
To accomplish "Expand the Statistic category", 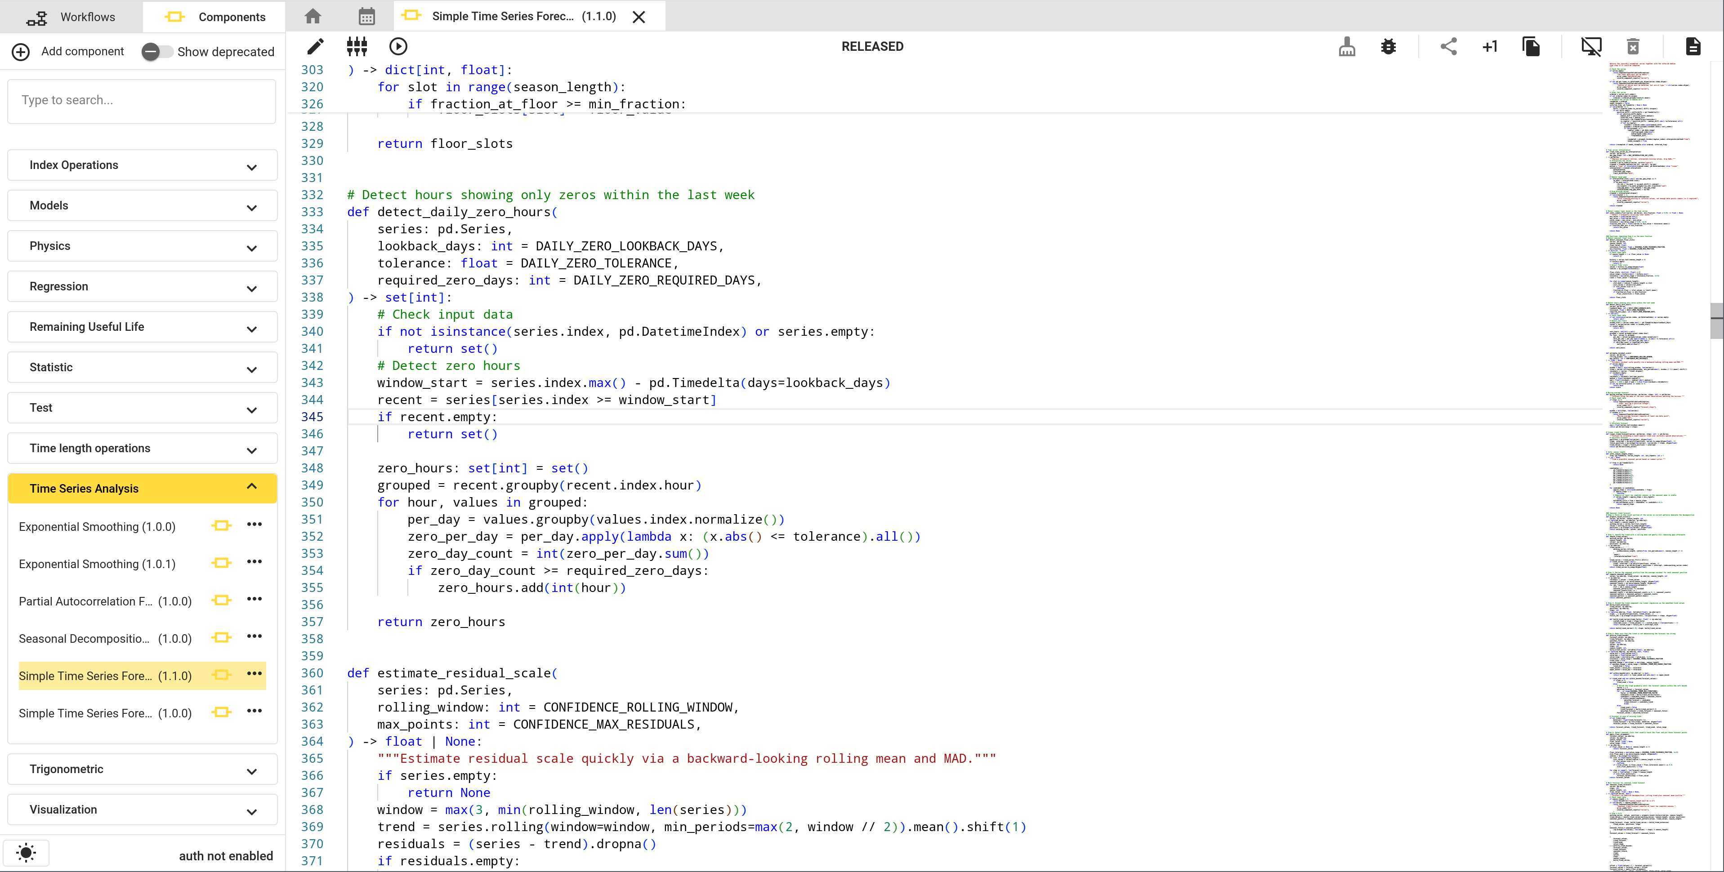I will [143, 367].
